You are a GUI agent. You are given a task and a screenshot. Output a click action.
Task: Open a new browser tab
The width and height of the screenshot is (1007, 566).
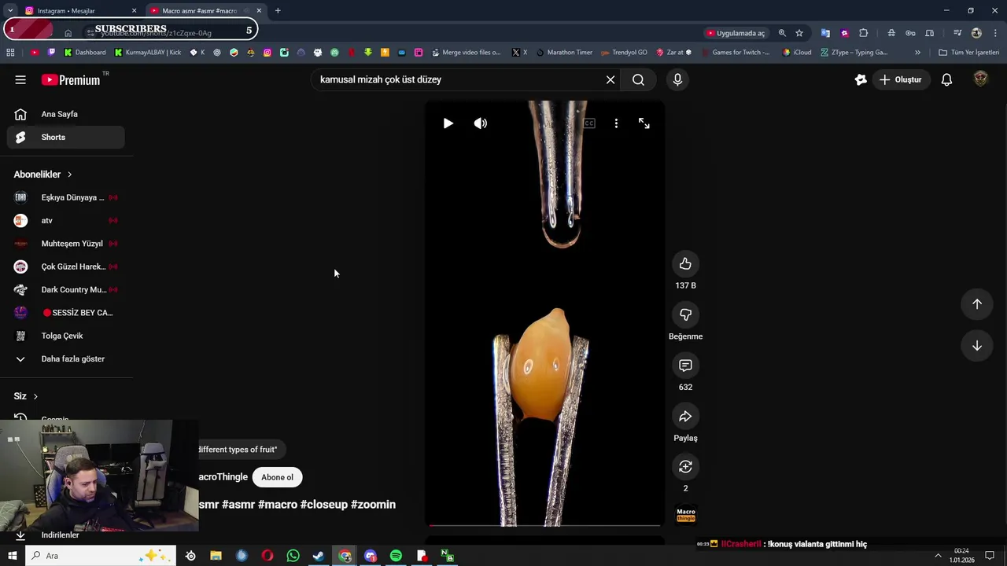pos(278,11)
